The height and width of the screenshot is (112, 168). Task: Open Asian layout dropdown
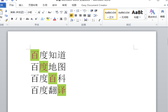pos(86,20)
